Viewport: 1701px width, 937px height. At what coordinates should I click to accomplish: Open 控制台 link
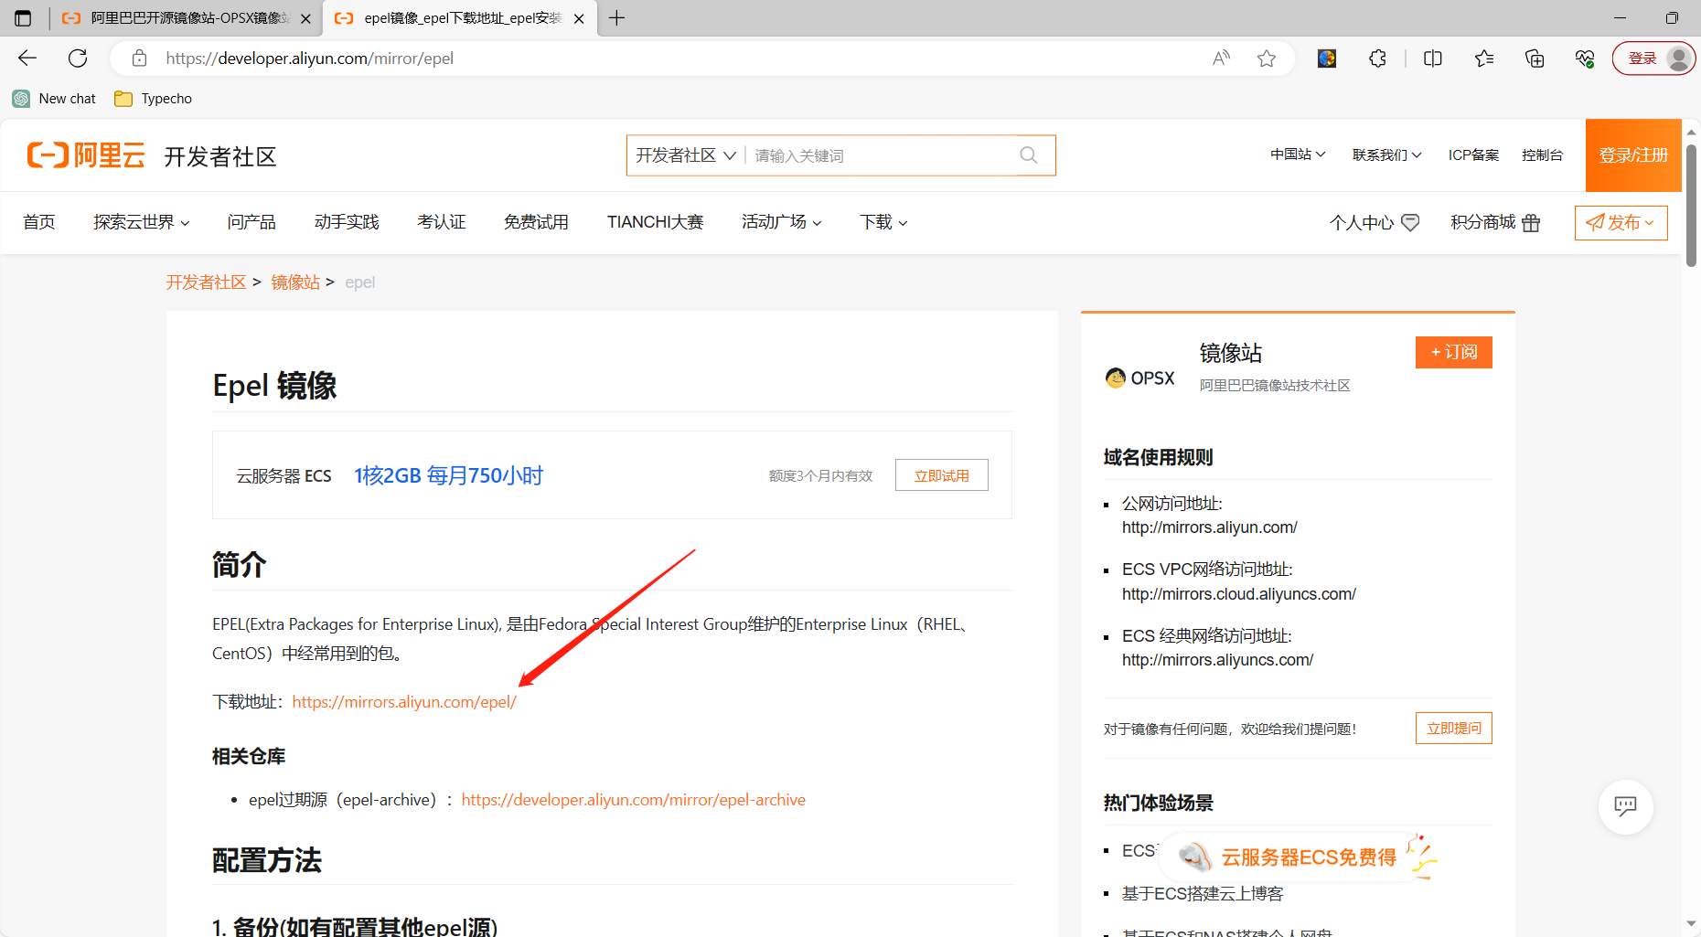tap(1542, 155)
